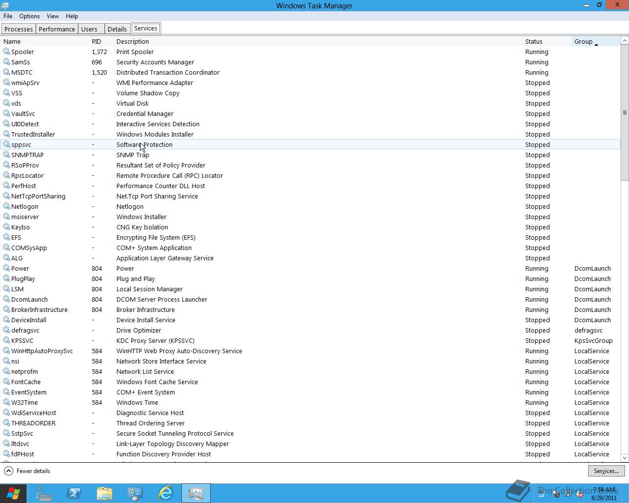This screenshot has height=503, width=629.
Task: Open the Control Panel taskbar icon
Action: 135,493
